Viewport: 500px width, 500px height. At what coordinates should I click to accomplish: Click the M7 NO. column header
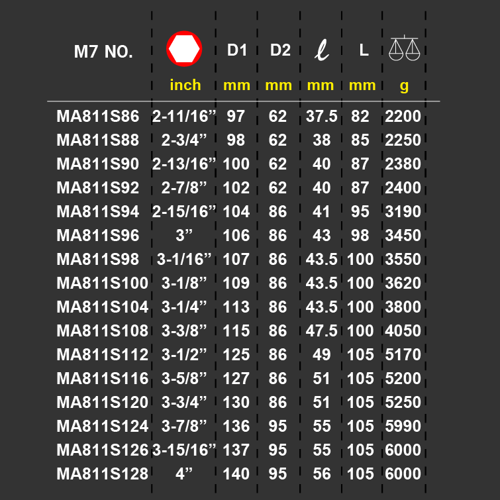point(103,52)
